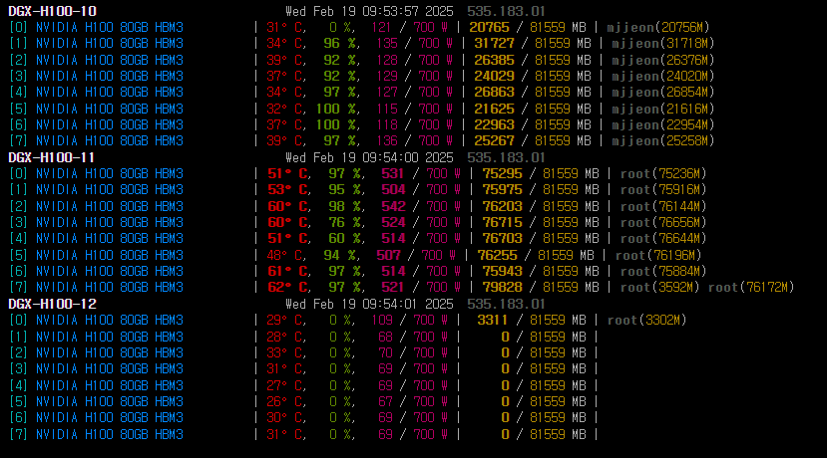Click the 20765 memory usage value
This screenshot has height=458, width=827.
click(489, 28)
